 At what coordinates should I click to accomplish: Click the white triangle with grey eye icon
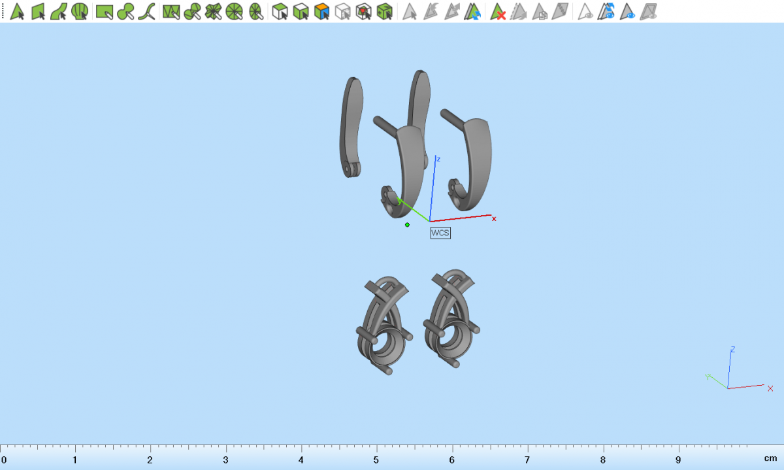586,11
